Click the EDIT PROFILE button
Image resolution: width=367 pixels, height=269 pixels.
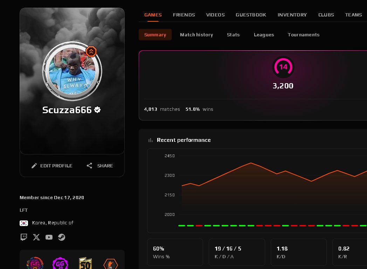(52, 166)
